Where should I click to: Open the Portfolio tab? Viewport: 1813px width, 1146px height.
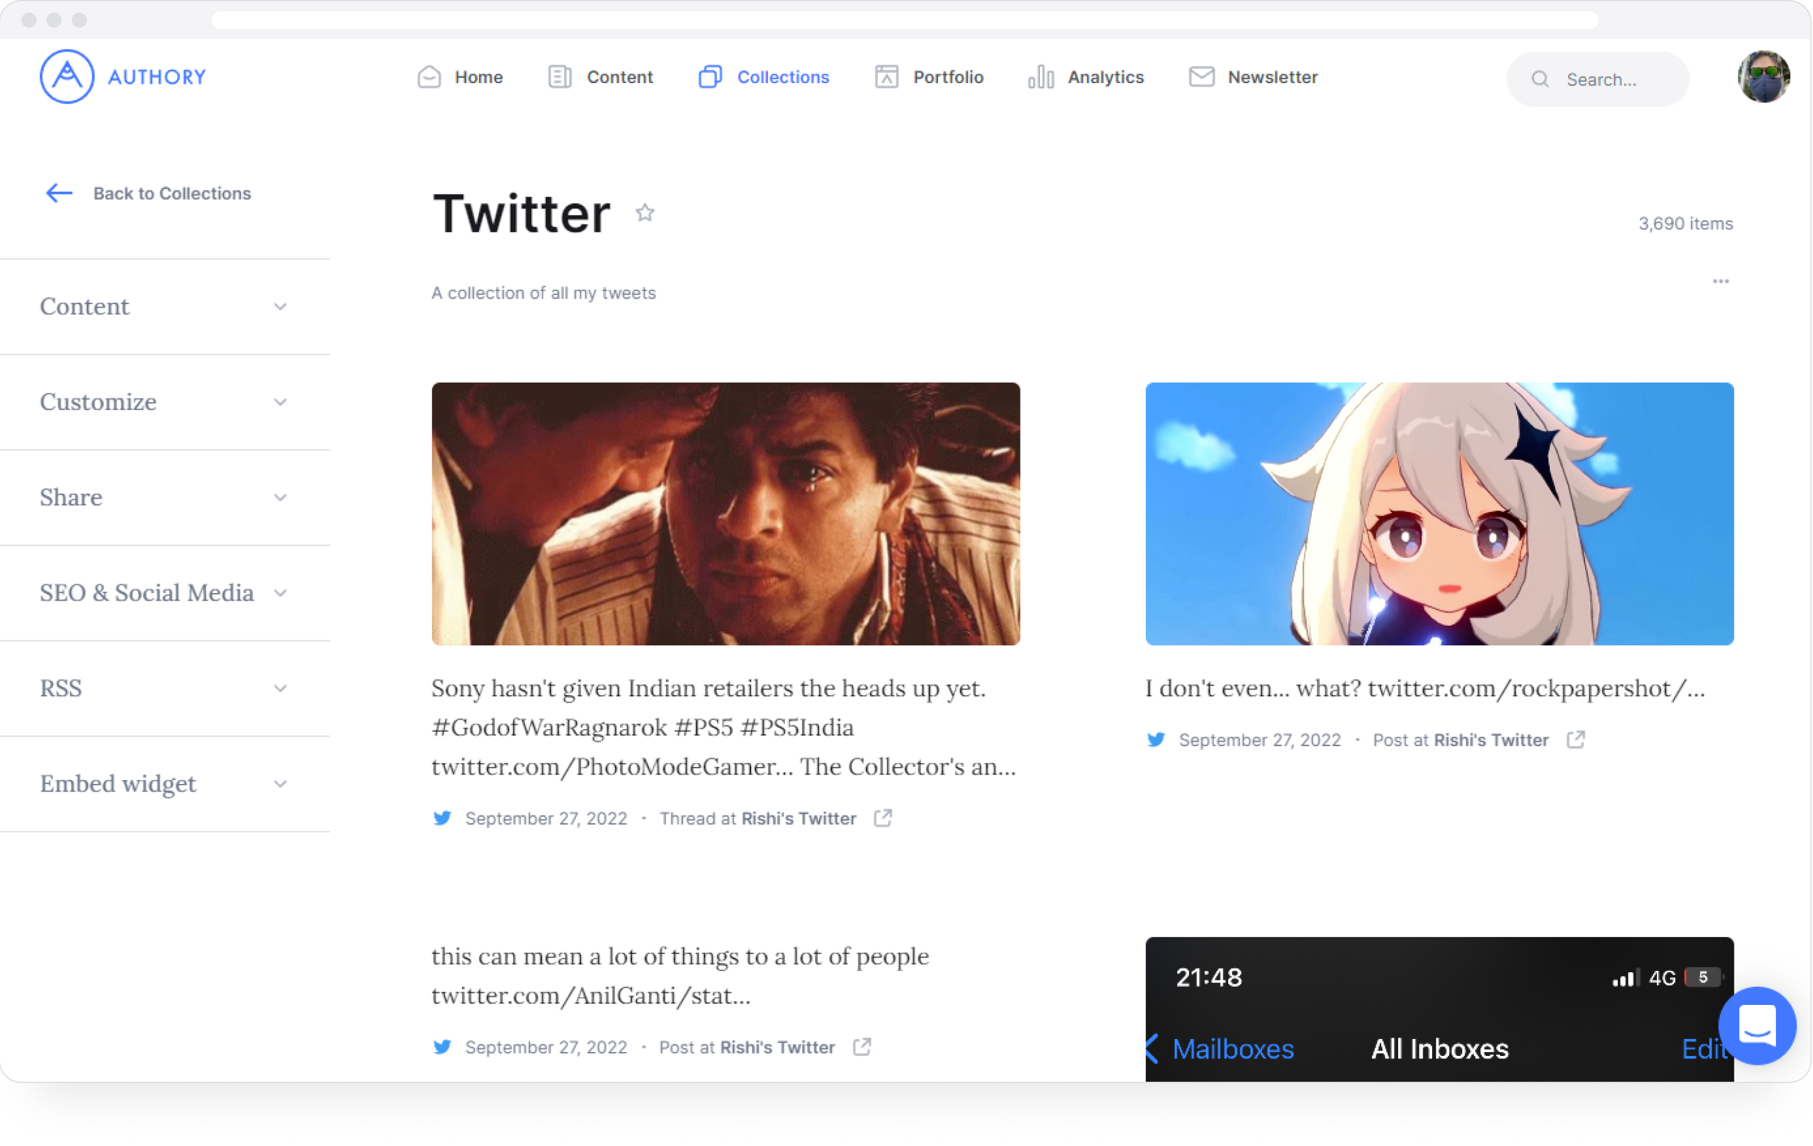click(929, 77)
